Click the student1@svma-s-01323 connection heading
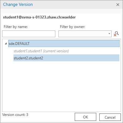 click(39, 17)
